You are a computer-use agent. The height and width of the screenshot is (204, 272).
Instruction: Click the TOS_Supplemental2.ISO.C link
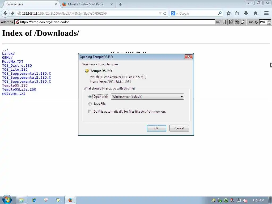(26, 78)
